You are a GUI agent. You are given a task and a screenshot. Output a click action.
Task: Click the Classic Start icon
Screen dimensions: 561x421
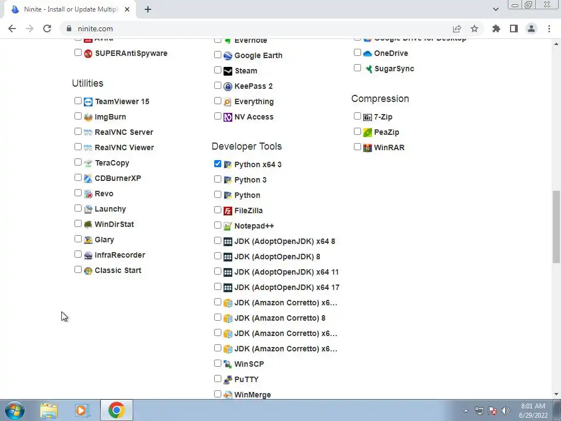coord(88,271)
